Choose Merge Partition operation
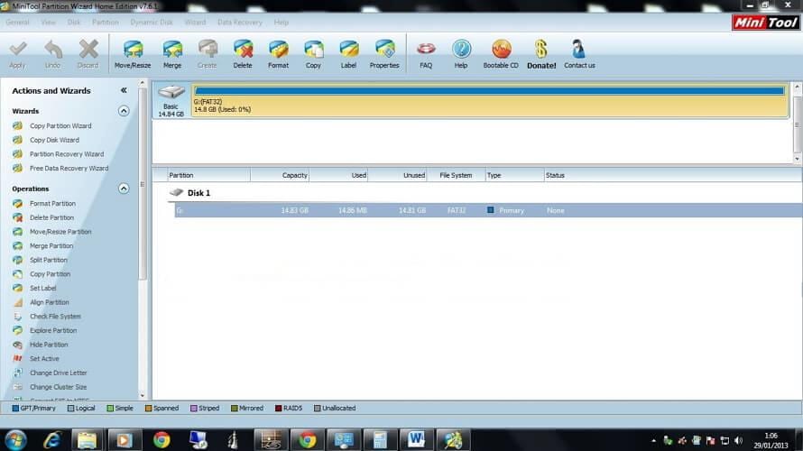This screenshot has height=451, width=803. point(51,246)
